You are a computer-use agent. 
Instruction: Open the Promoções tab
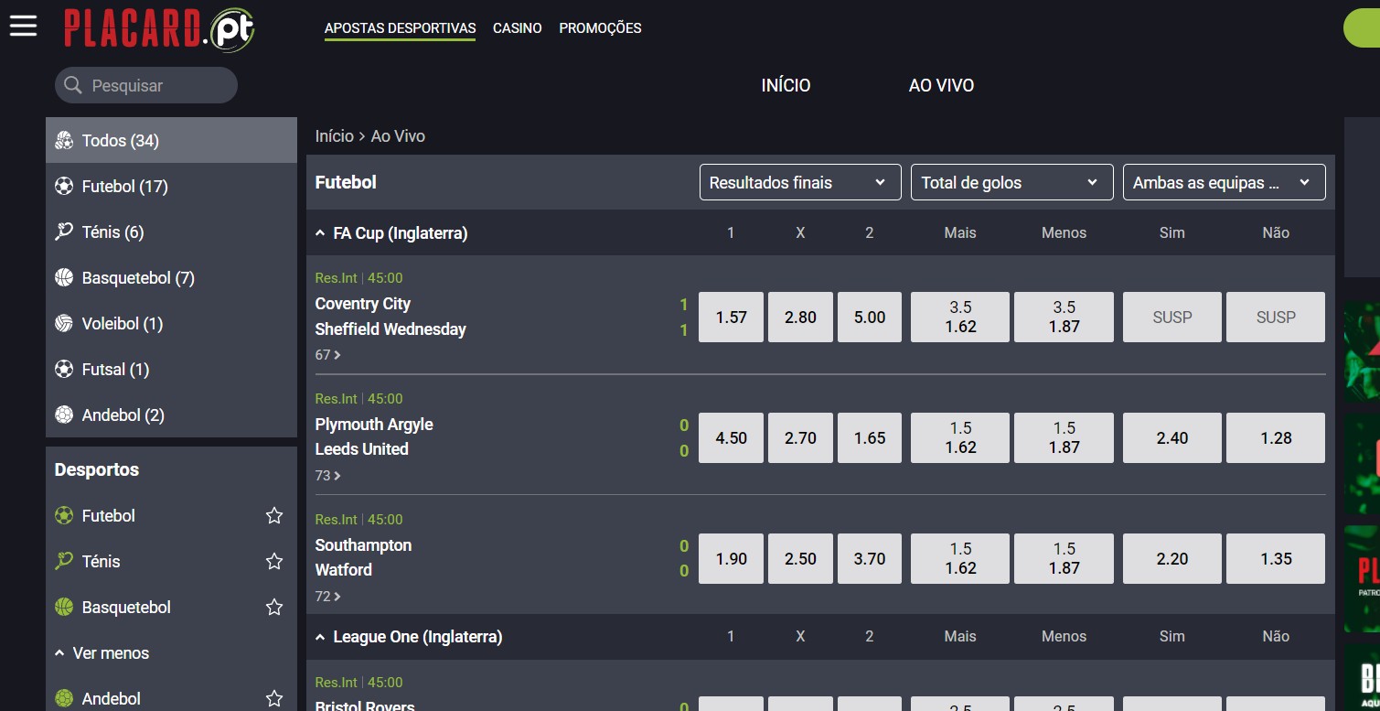click(x=600, y=28)
